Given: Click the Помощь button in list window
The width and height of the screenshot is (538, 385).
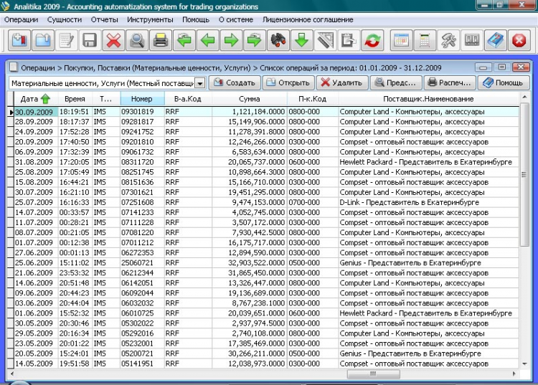Looking at the screenshot, I should (x=504, y=82).
